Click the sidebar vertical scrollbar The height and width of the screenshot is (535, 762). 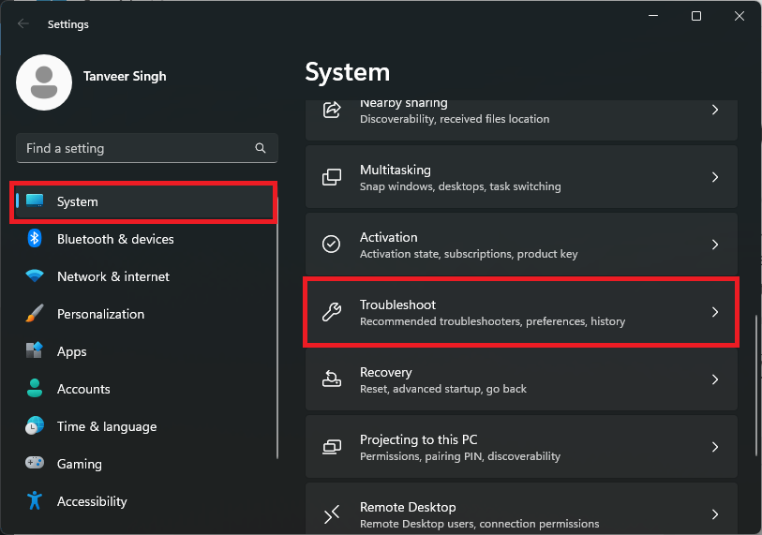click(x=277, y=328)
